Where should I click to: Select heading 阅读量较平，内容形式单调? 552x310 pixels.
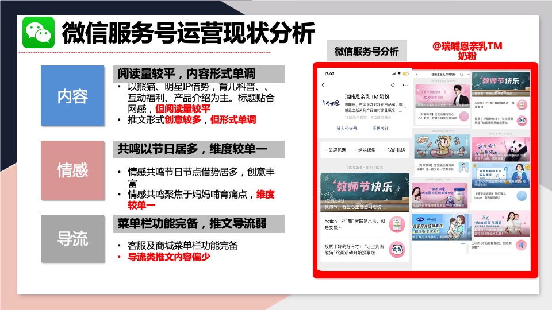(186, 74)
